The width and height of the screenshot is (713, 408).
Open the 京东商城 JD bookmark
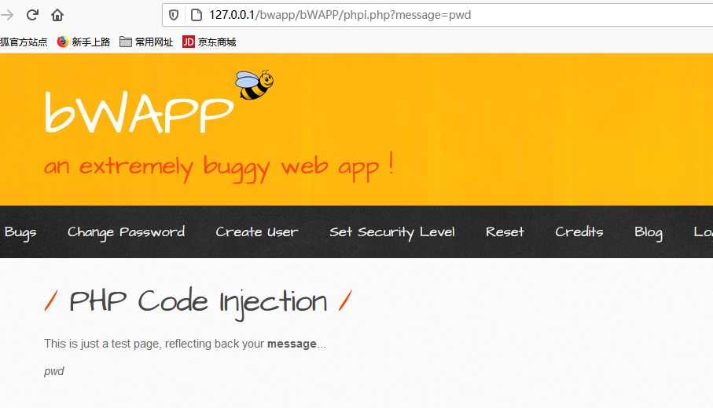(209, 42)
